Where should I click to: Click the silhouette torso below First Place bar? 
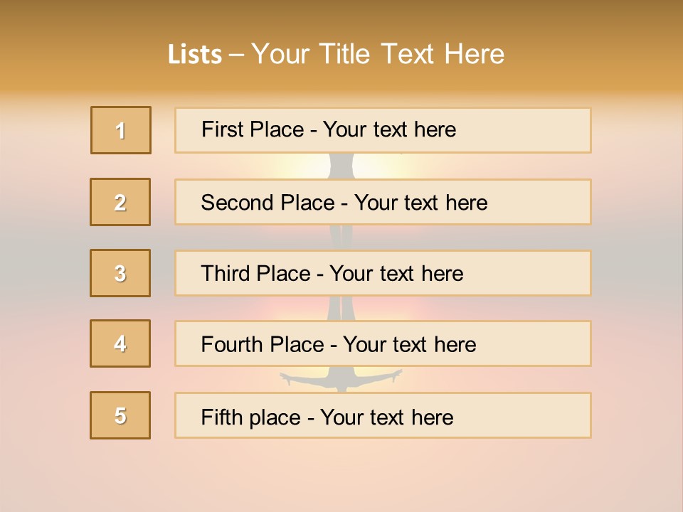point(341,166)
